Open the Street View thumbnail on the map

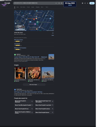coord(20,28)
